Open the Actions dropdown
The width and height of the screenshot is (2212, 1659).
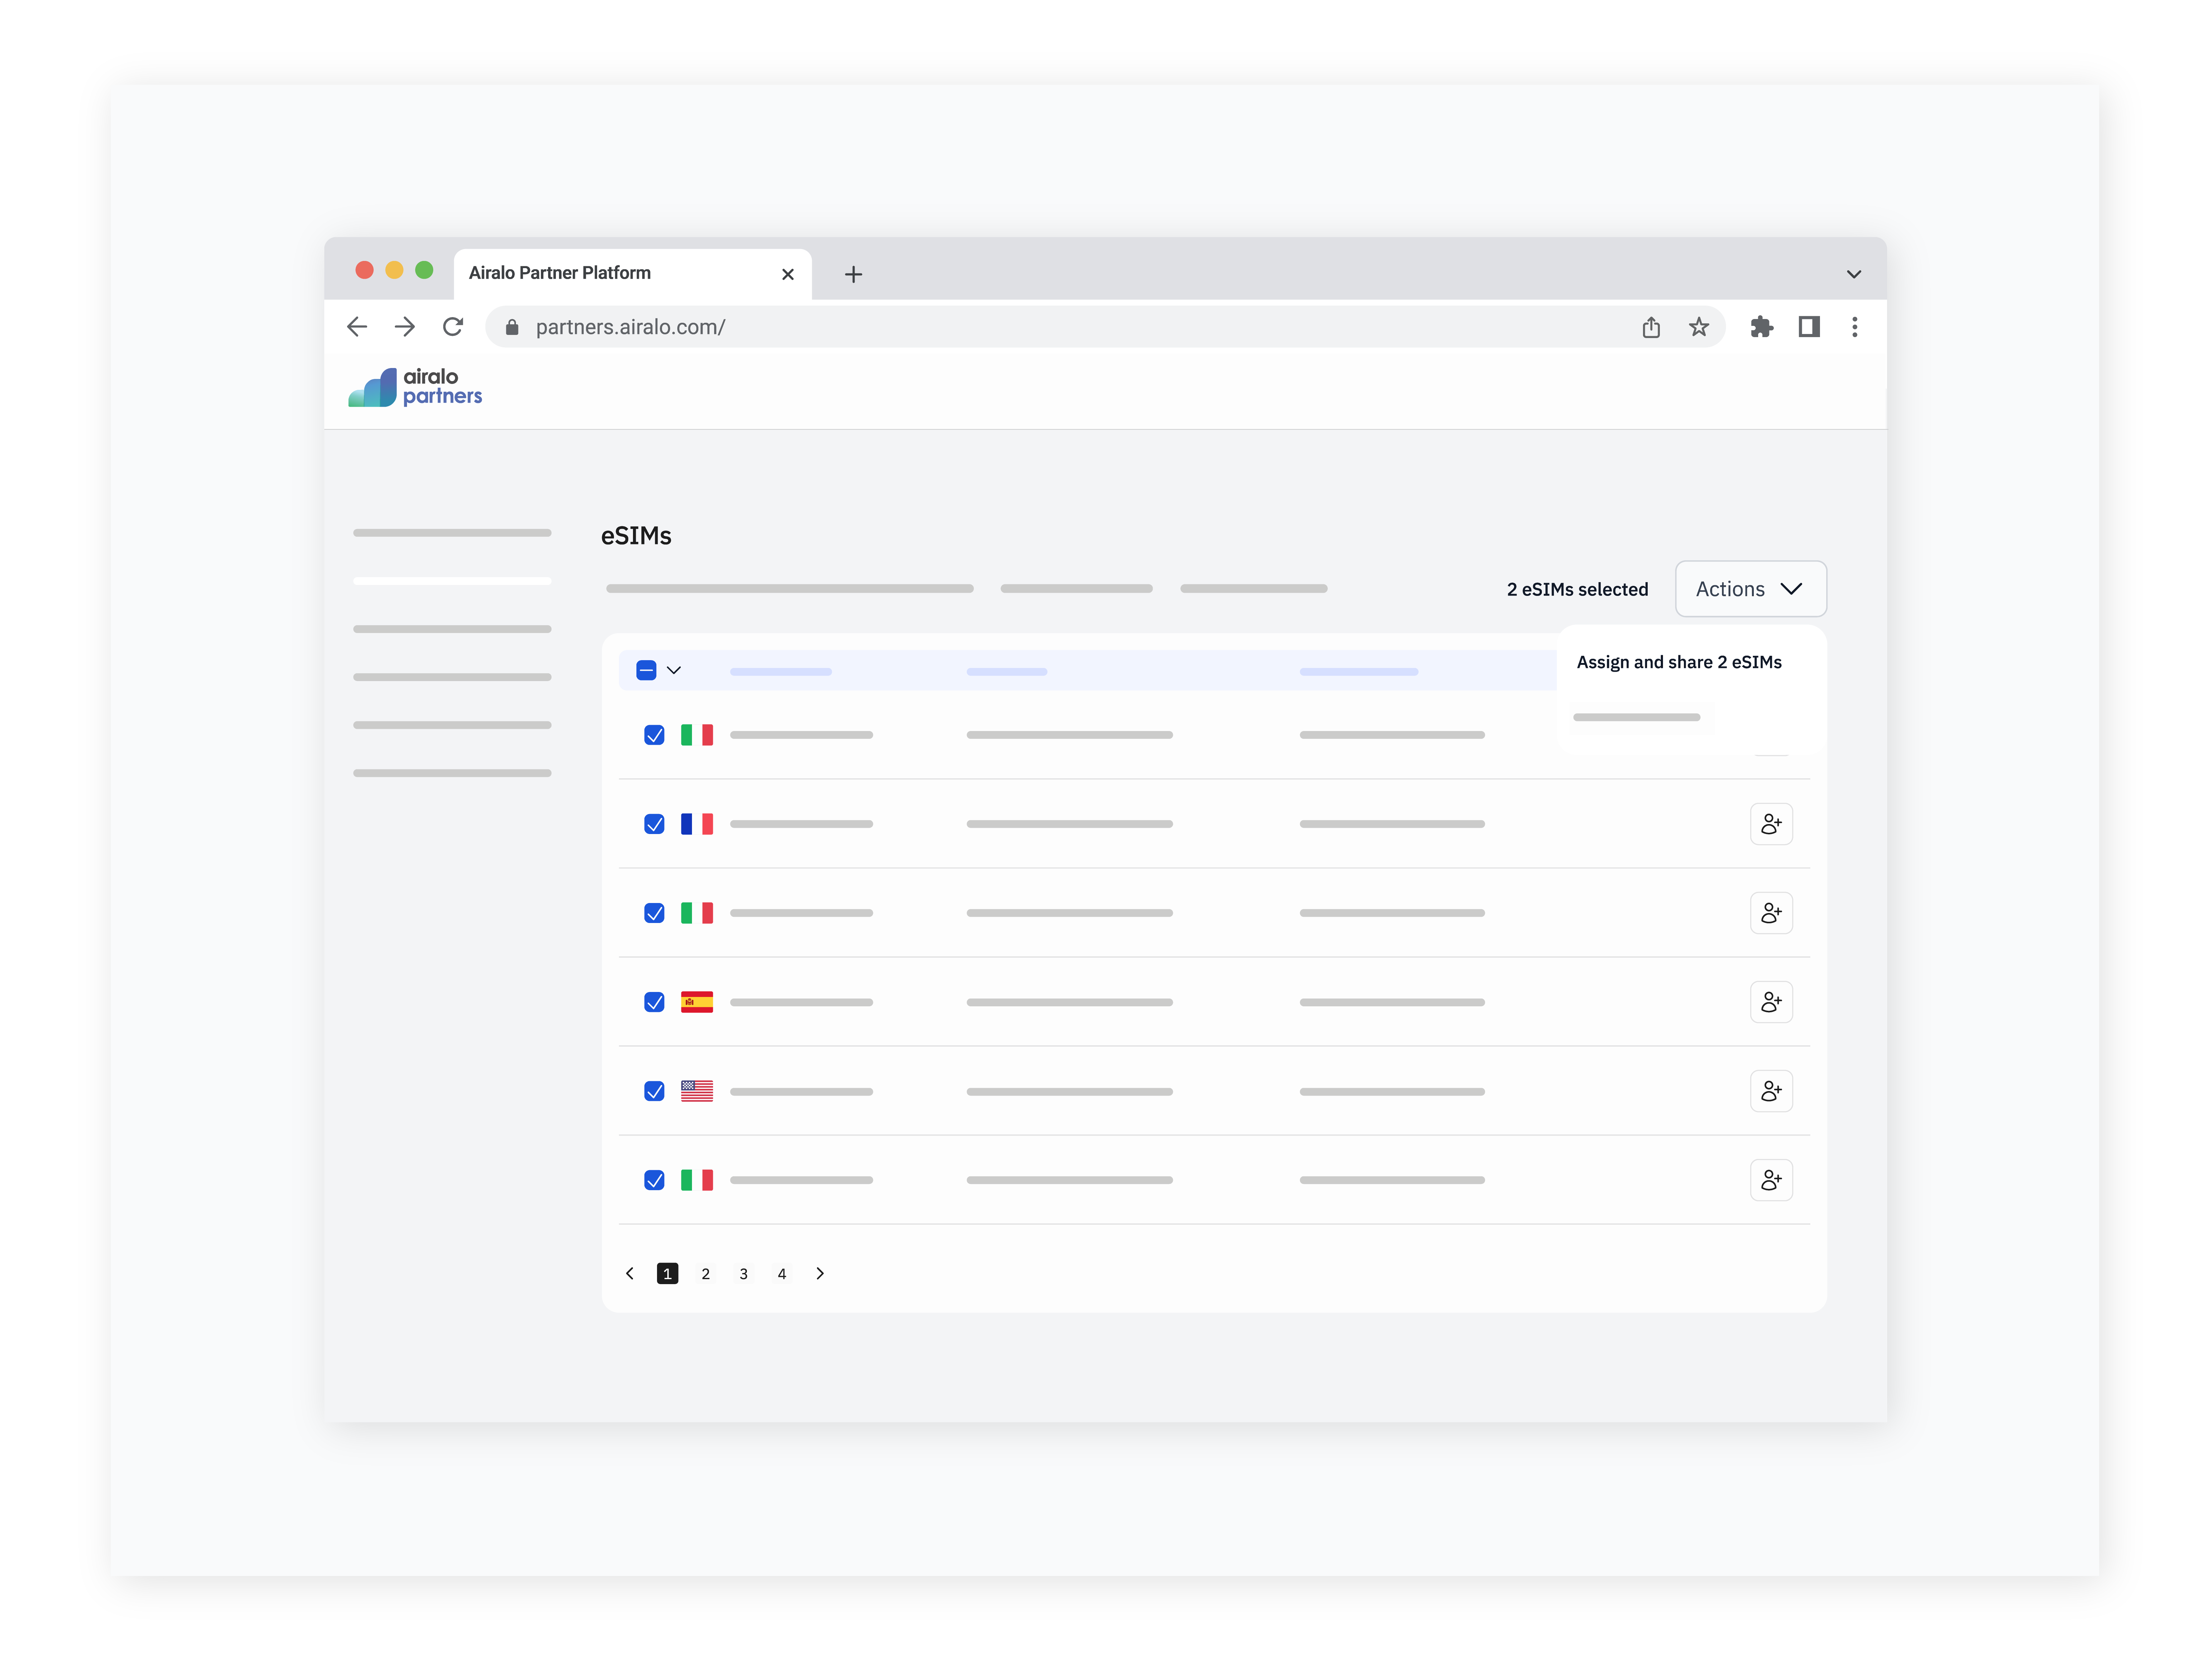1751,589
